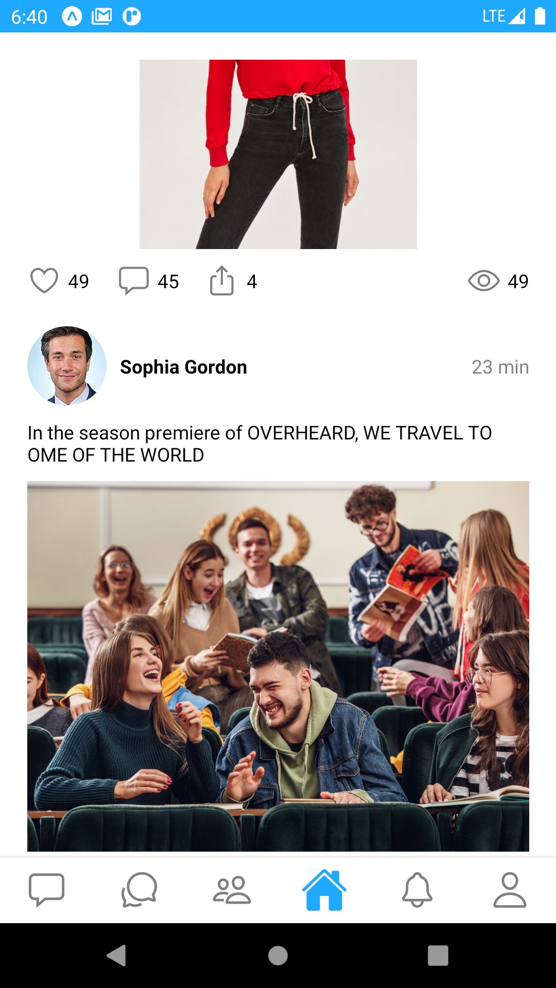
Task: Open the OVERHEARD season premiere post text
Action: click(x=259, y=444)
